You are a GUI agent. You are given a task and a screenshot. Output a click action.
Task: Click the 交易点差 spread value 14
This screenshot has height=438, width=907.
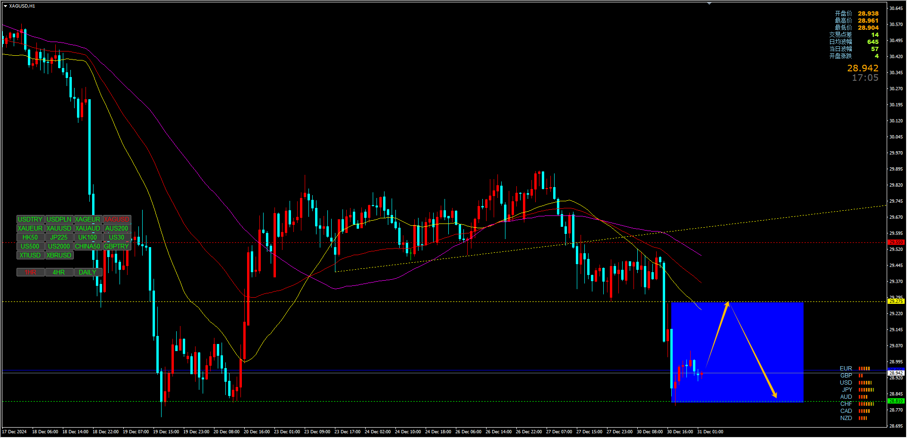coord(875,35)
